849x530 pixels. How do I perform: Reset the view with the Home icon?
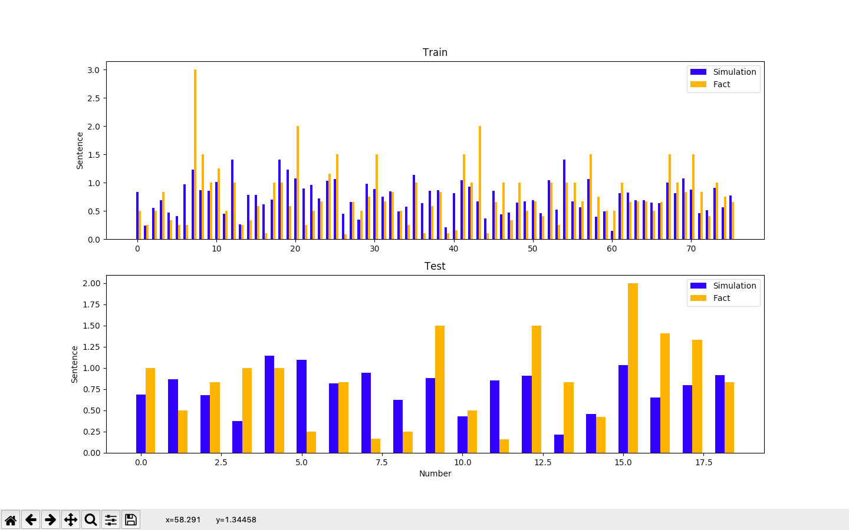click(11, 519)
